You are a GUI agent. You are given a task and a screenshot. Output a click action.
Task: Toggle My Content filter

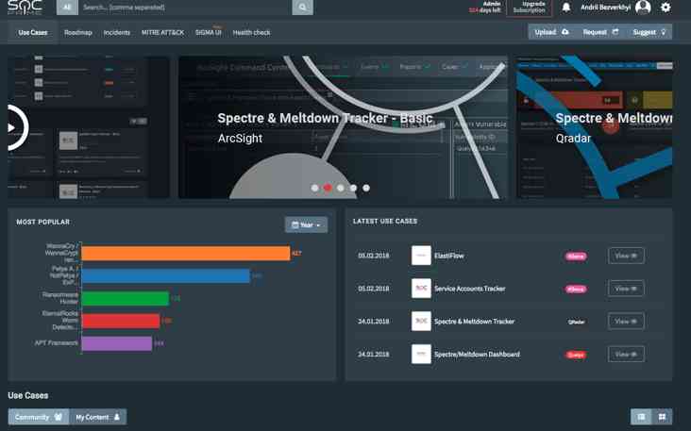(x=98, y=417)
